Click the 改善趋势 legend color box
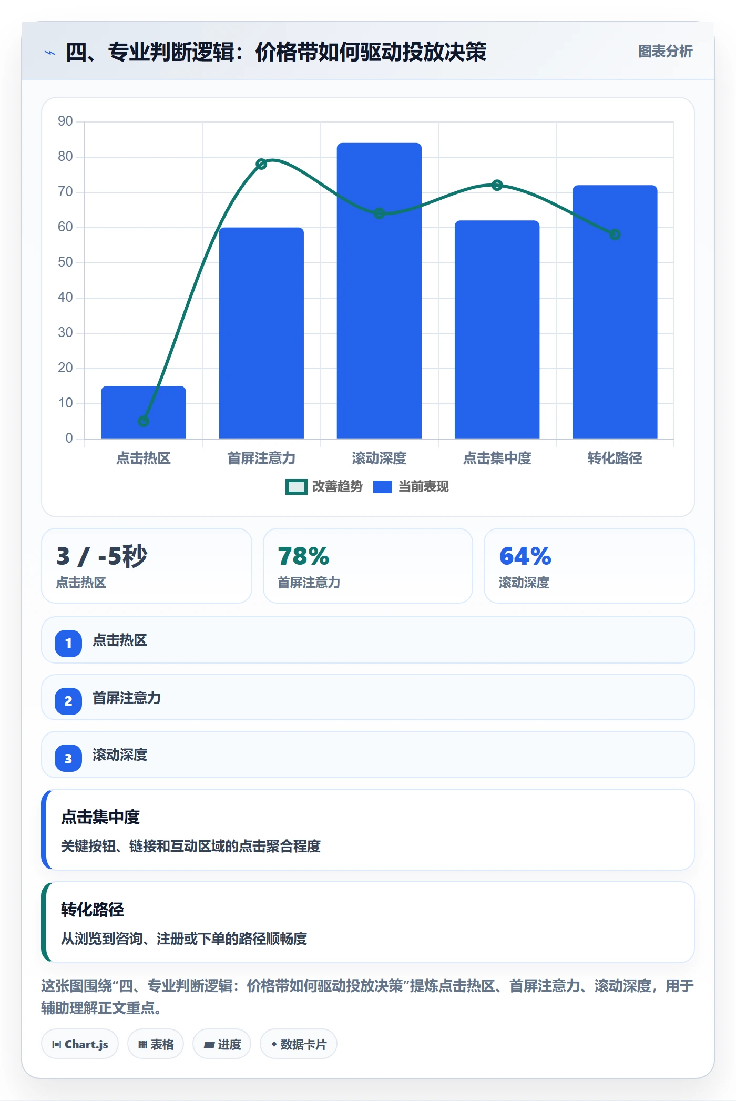The height and width of the screenshot is (1101, 736). 296,487
